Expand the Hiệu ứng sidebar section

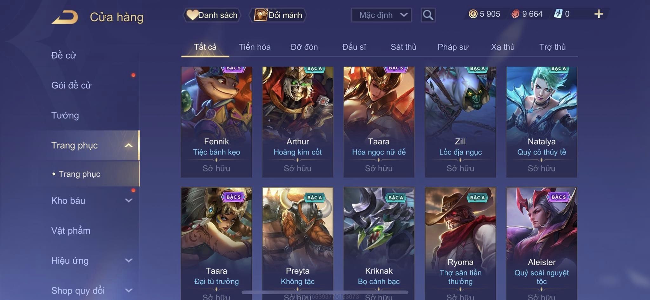129,260
